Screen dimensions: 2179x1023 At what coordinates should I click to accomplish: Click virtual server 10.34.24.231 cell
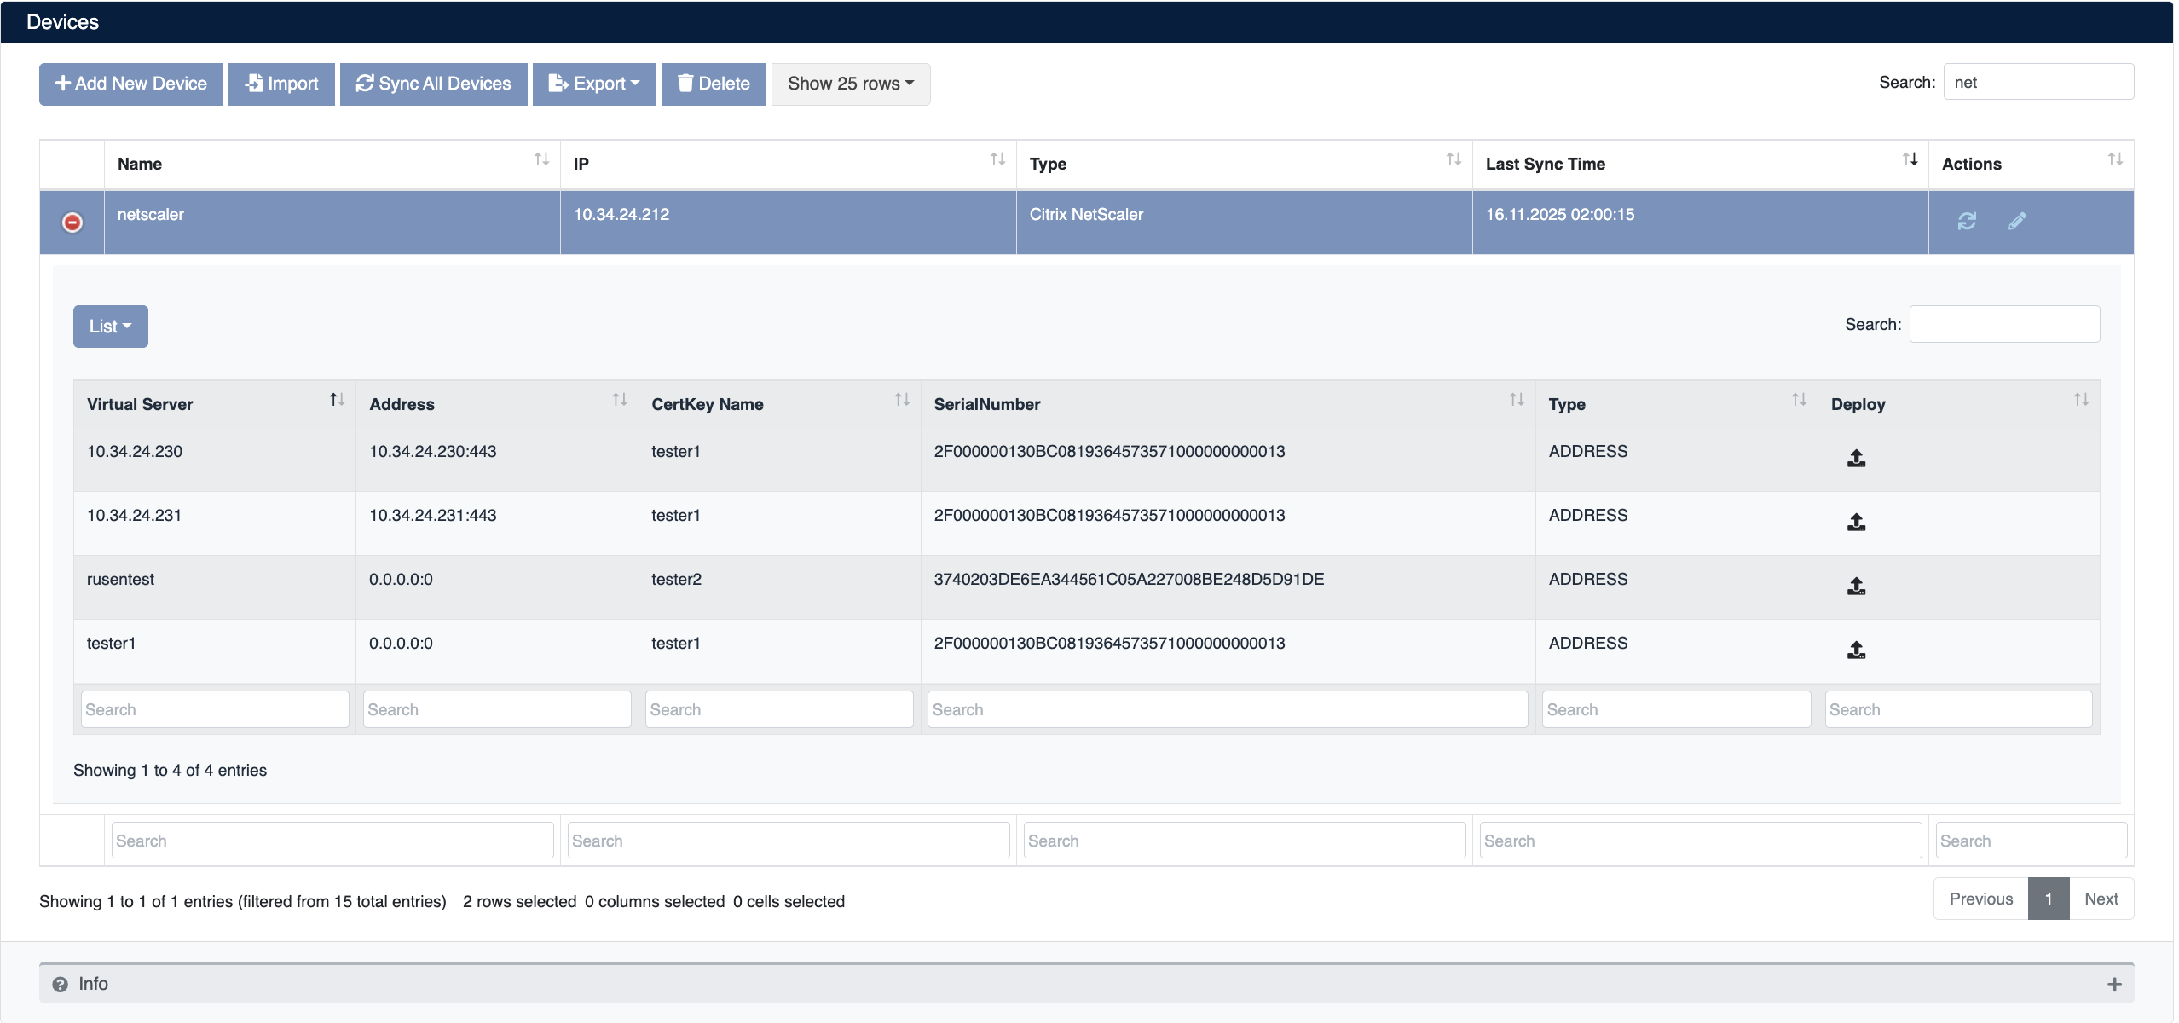pyautogui.click(x=215, y=523)
